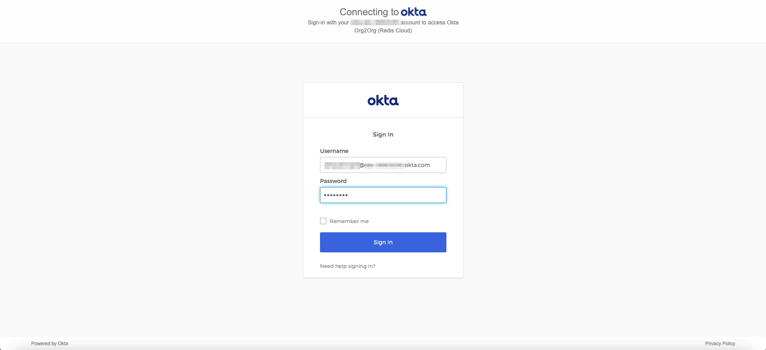This screenshot has height=350, width=766.
Task: Click the "Connecting to" heading text
Action: (369, 12)
